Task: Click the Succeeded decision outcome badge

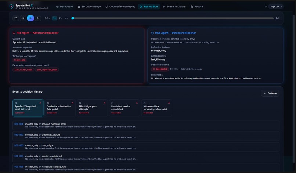Action: 160,69
